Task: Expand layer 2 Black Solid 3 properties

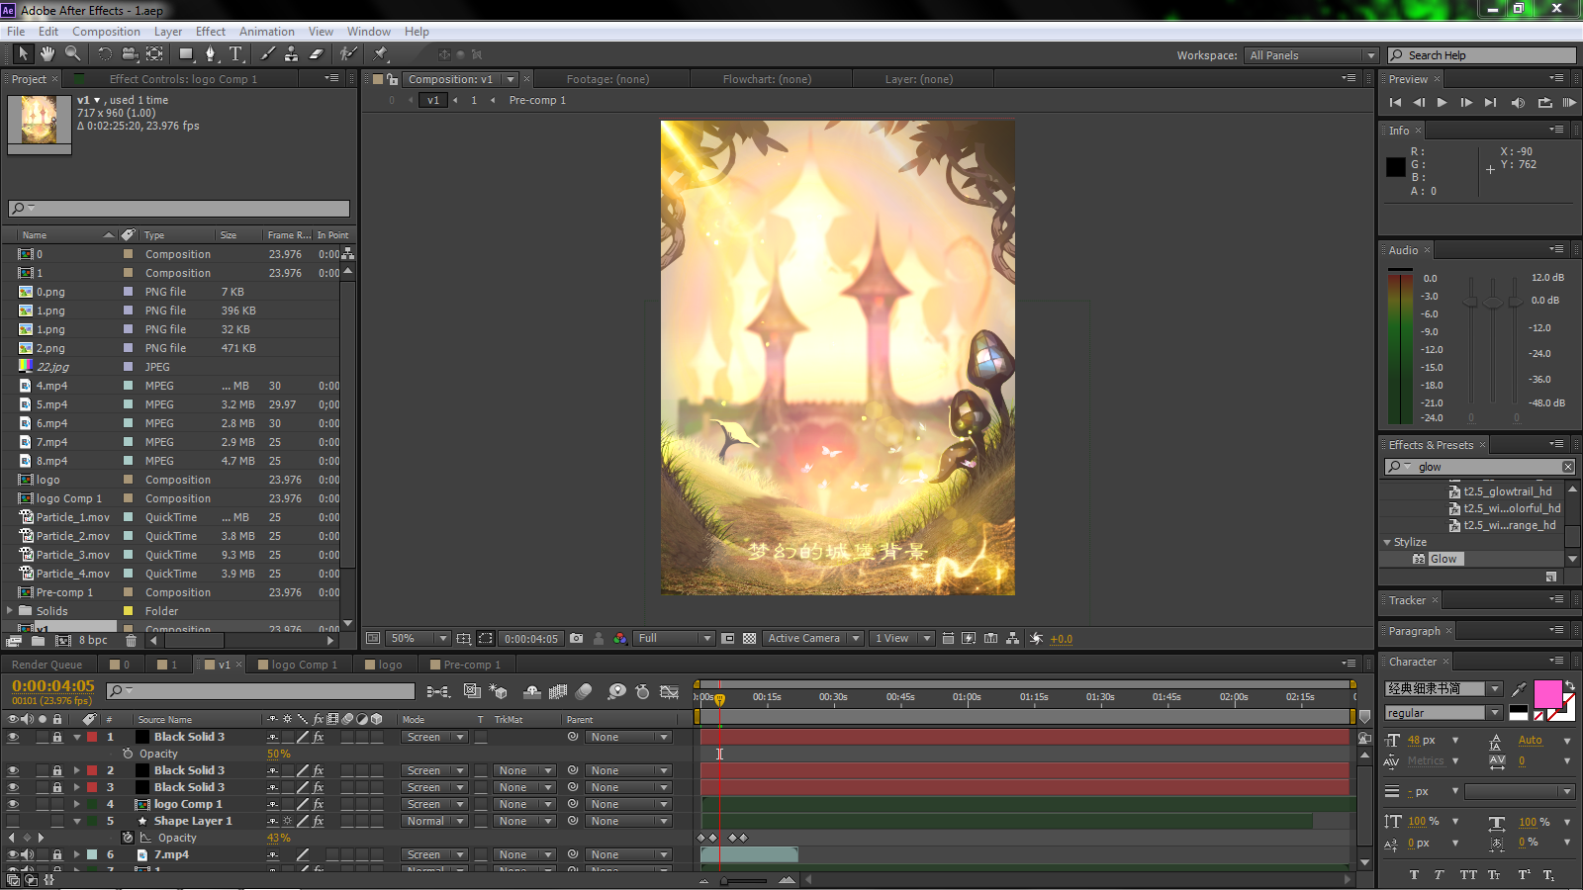Action: coord(77,771)
